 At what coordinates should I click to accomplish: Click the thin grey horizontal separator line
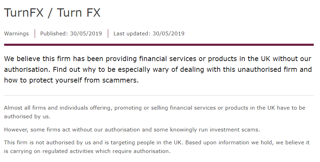159,95
